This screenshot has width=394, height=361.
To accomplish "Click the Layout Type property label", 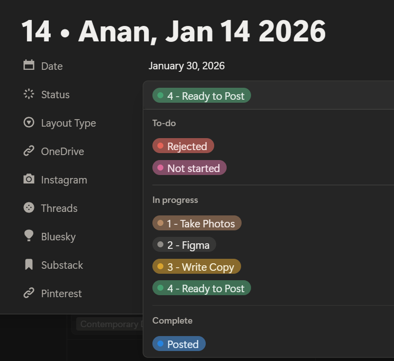I will pyautogui.click(x=68, y=123).
